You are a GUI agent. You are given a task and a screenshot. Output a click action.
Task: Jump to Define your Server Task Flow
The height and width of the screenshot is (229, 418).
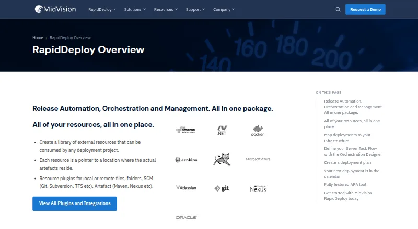tap(353, 151)
